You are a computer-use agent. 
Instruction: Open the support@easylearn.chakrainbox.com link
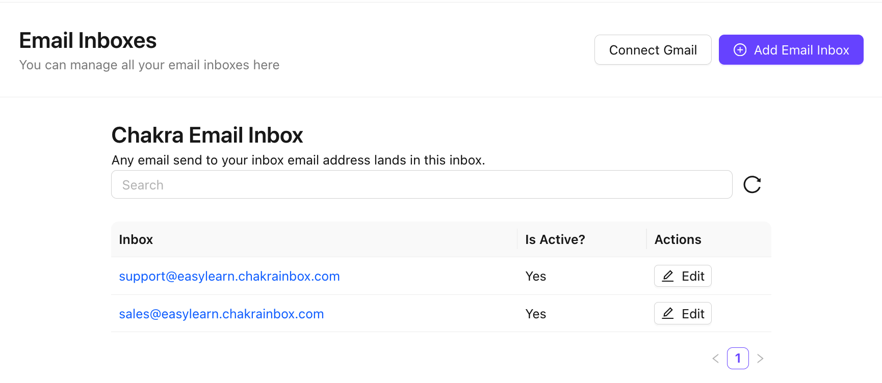229,276
